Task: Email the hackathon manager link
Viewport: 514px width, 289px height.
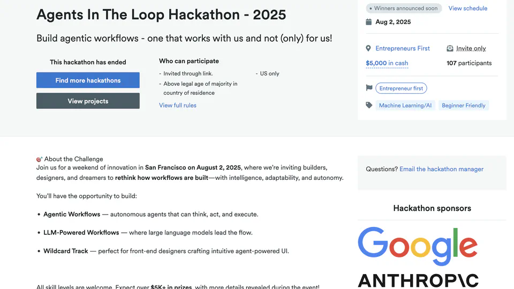Action: [441, 169]
